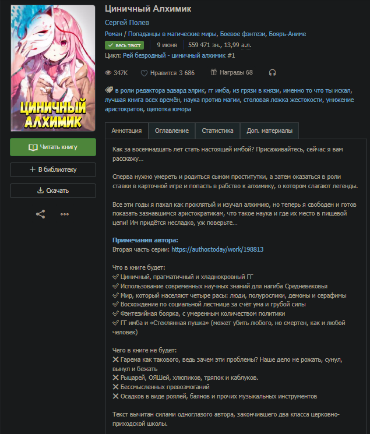Open the author.today/work/198813 link
Viewport: 370px width, 434px height.
click(x=217, y=249)
